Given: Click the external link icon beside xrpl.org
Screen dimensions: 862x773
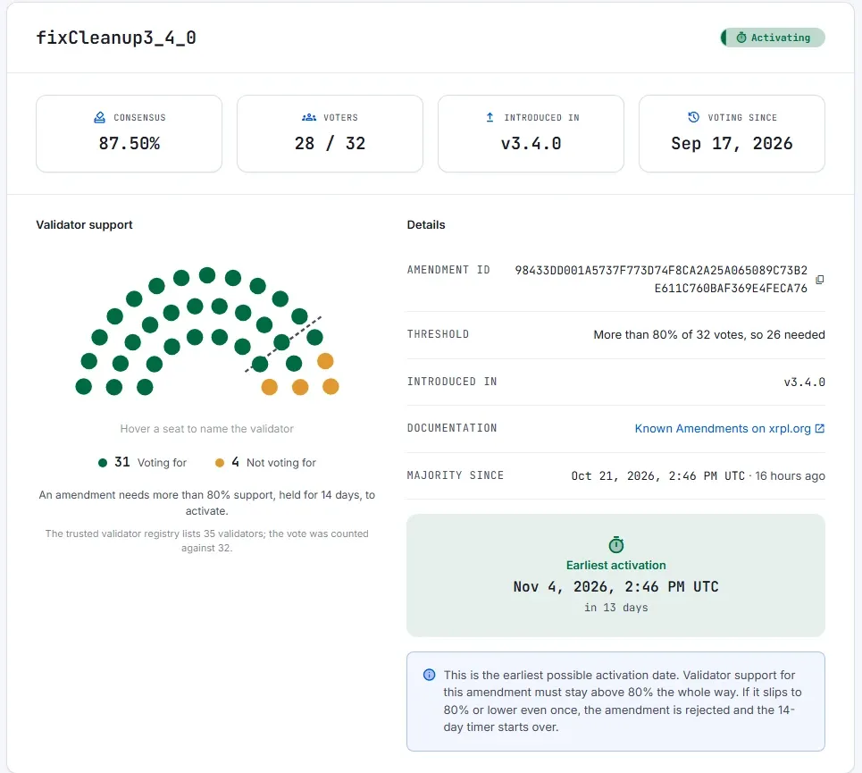Looking at the screenshot, I should (820, 429).
